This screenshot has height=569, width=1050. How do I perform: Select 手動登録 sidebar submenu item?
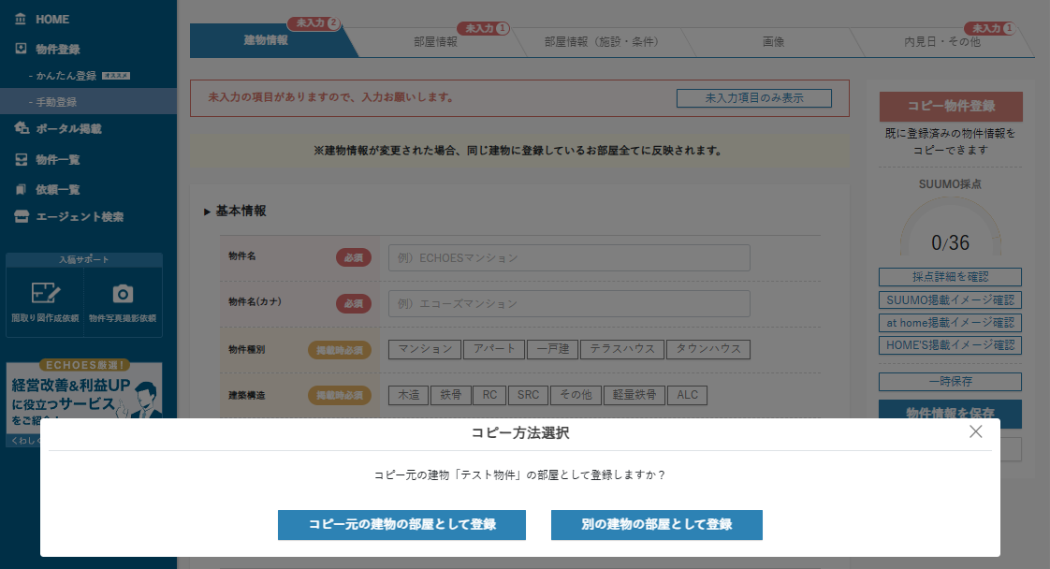(x=57, y=102)
